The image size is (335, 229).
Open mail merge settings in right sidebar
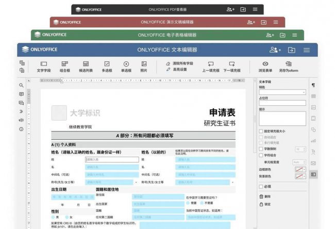[x=313, y=163]
